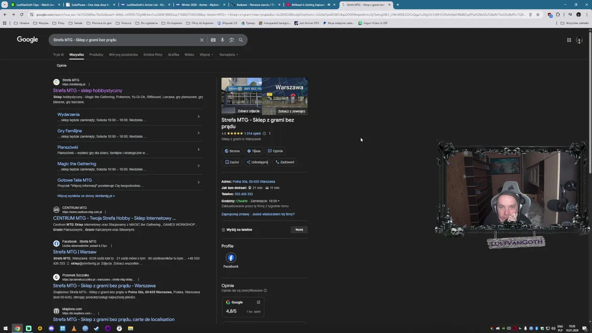Get directions with Trasa button
Image resolution: width=592 pixels, height=333 pixels.
pos(253,151)
